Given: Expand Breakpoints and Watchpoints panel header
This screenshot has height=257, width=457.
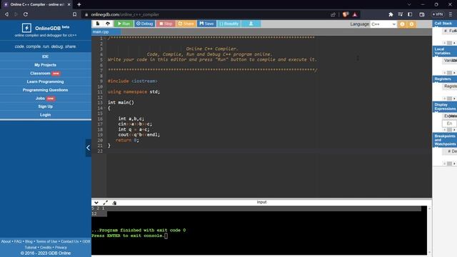Looking at the screenshot, I should [x=445, y=140].
